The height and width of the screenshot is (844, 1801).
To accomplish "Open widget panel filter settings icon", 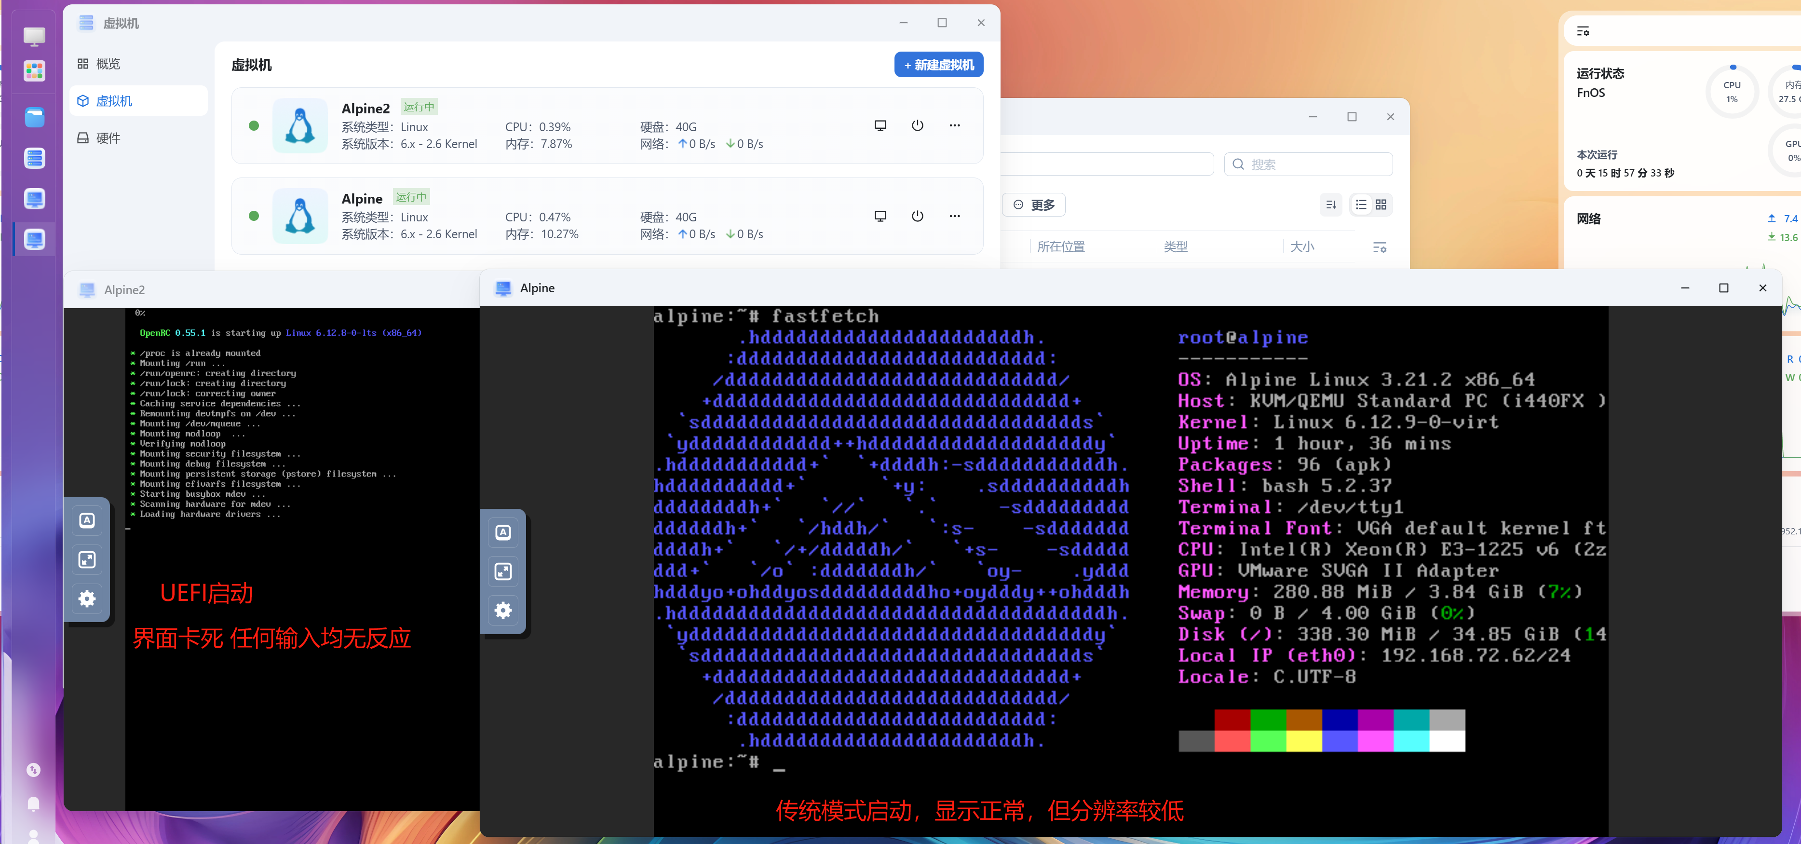I will [x=1583, y=31].
